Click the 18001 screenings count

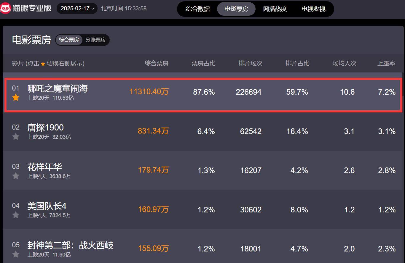click(251, 249)
